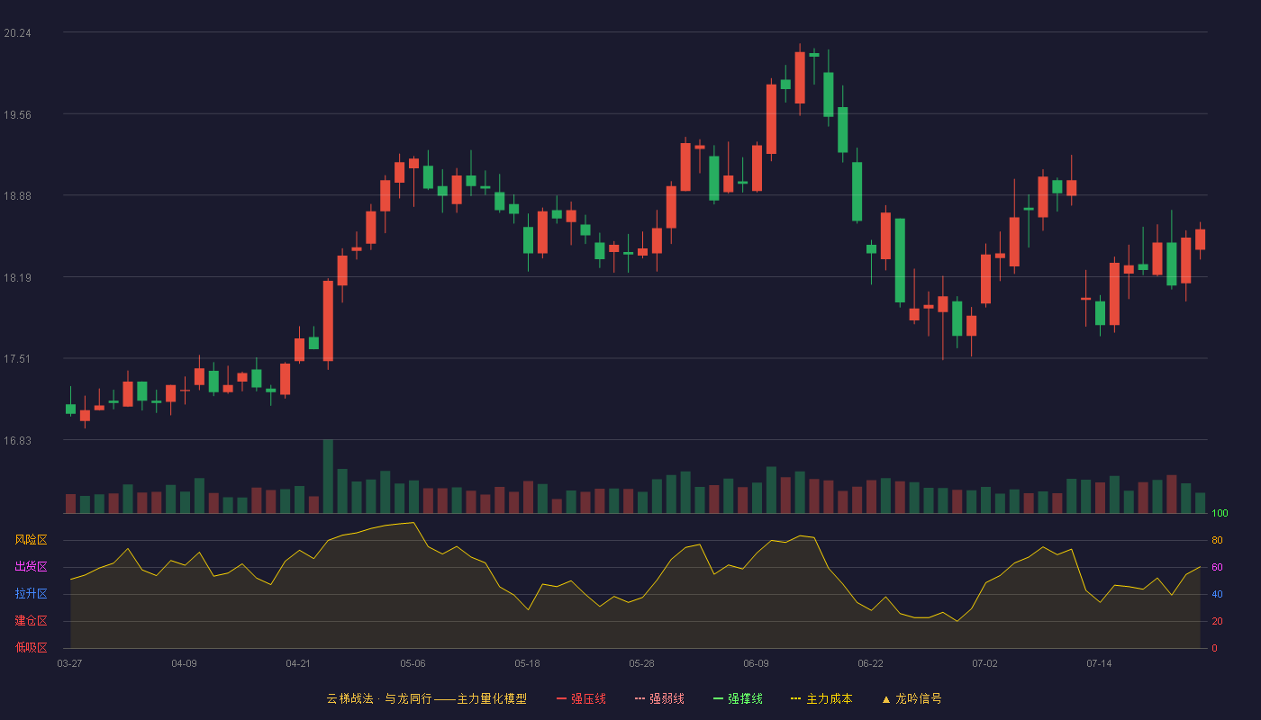Click the 20.24 price axis label

[x=17, y=33]
